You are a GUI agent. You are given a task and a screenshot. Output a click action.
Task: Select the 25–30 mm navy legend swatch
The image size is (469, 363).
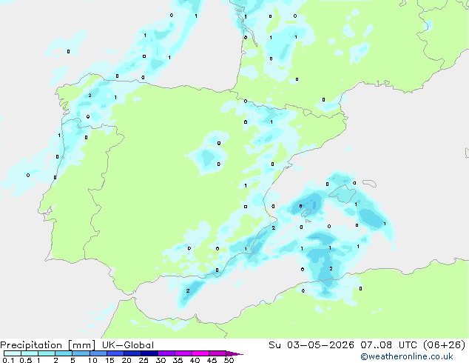click(x=149, y=353)
